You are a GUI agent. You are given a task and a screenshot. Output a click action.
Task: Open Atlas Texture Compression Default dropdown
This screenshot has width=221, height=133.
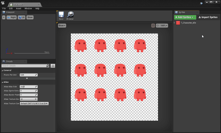point(34,104)
